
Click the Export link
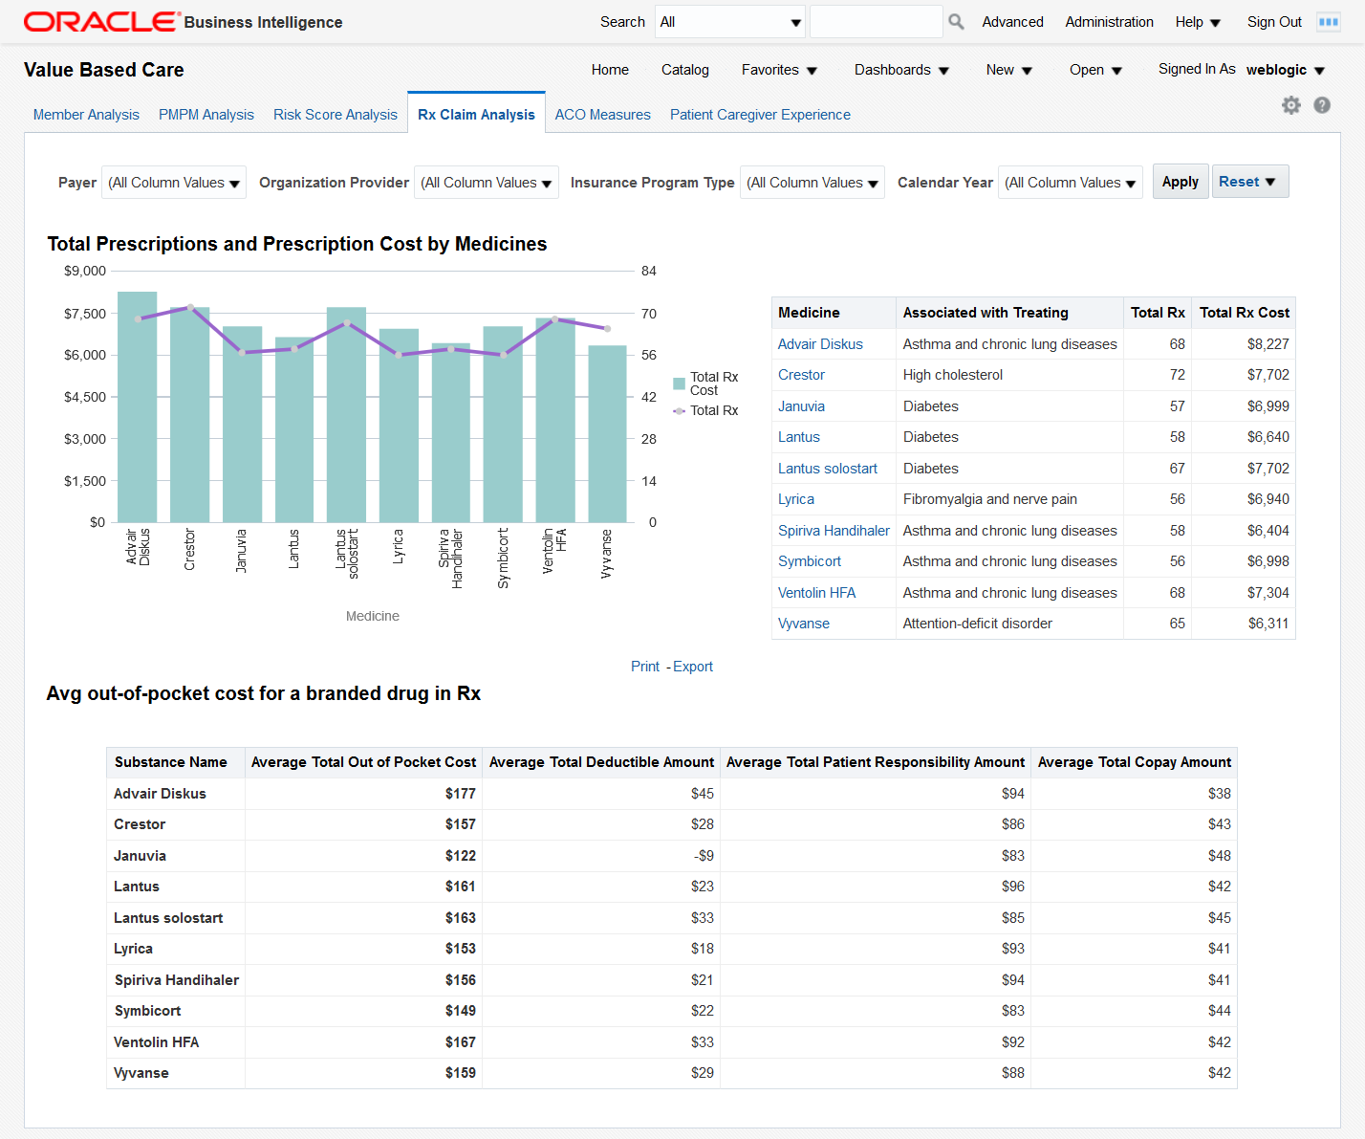click(x=693, y=667)
